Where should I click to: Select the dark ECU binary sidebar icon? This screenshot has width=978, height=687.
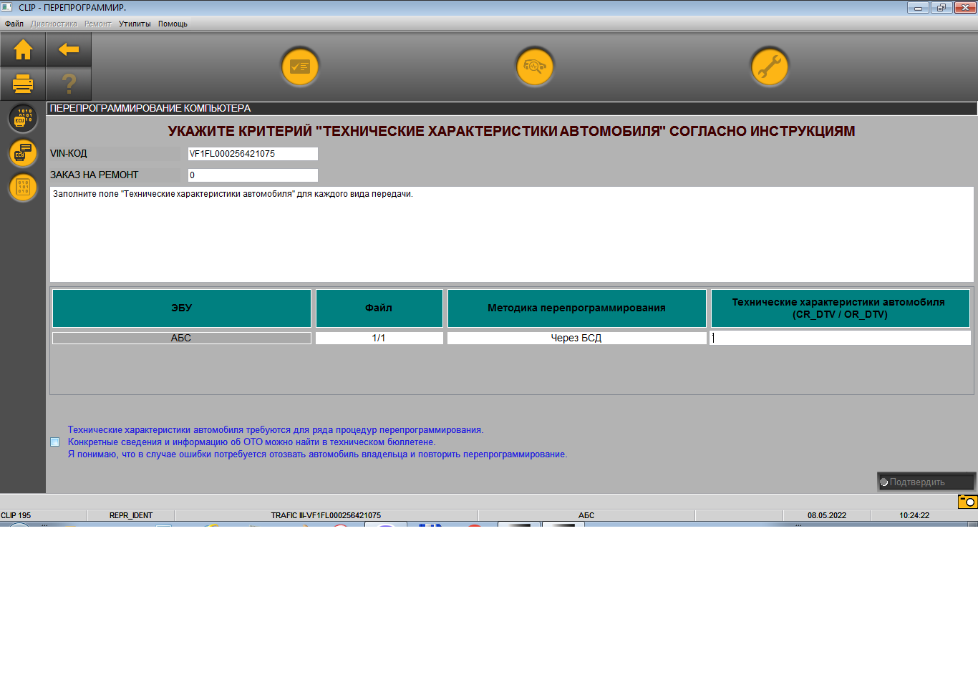pos(23,118)
